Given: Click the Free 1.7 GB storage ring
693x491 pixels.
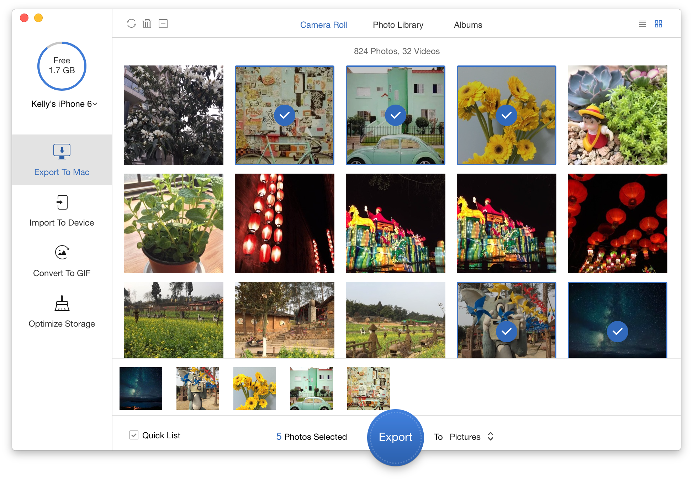Looking at the screenshot, I should click(x=62, y=66).
